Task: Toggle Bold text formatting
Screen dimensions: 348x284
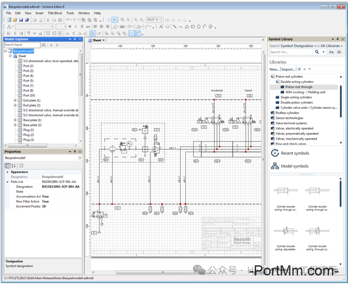Action: tap(70, 27)
